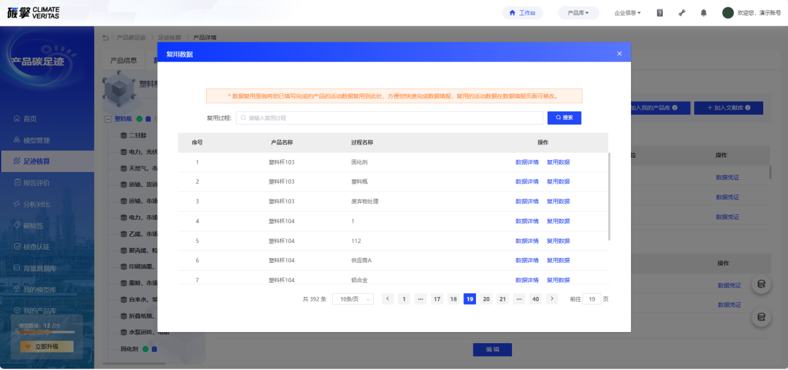
Task: Open the wrench settings icon
Action: [x=682, y=12]
